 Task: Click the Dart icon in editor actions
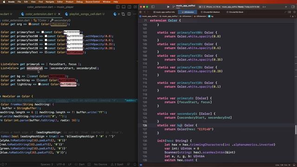click(115, 14)
